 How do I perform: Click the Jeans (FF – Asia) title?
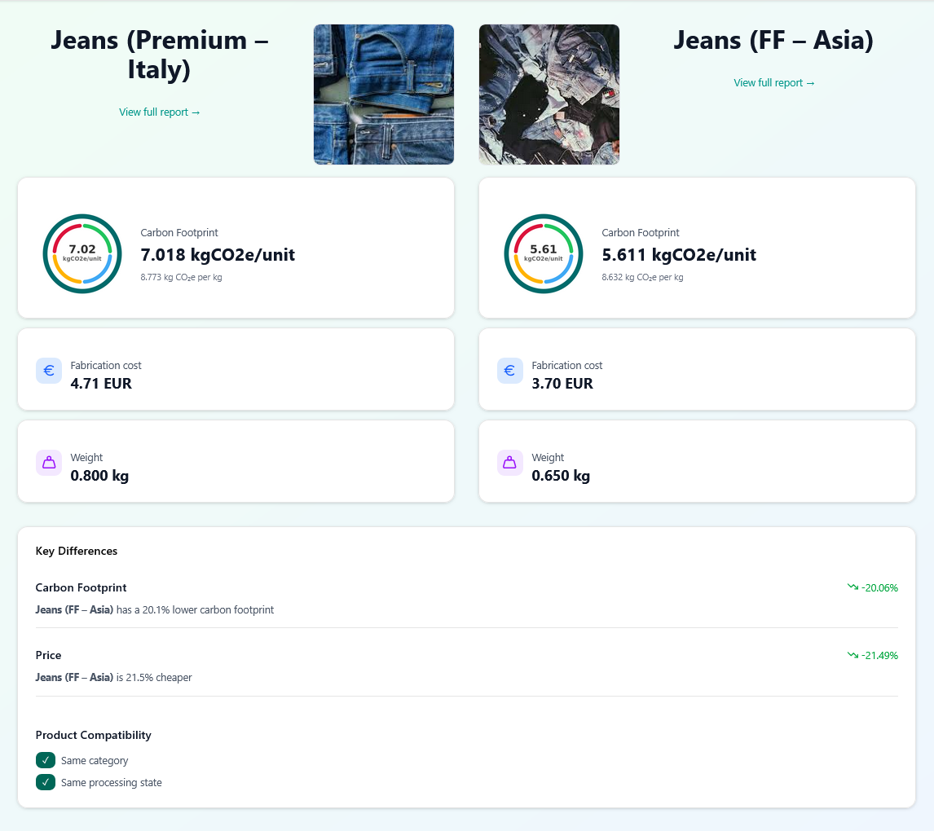[773, 40]
